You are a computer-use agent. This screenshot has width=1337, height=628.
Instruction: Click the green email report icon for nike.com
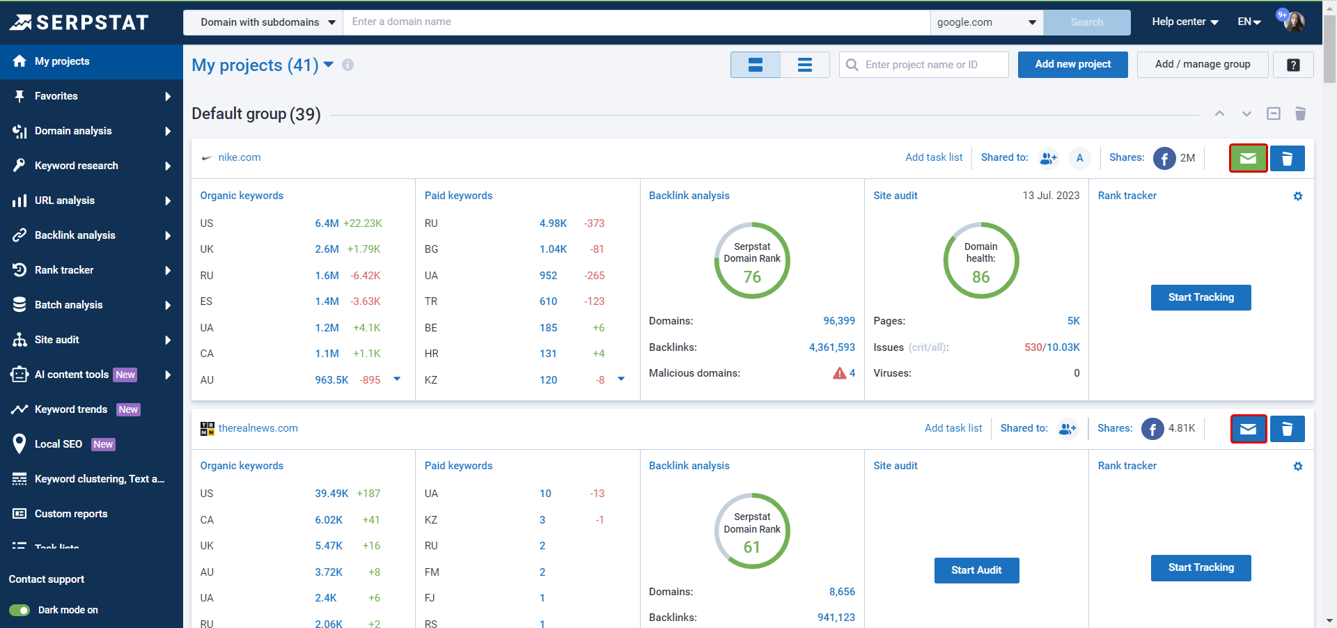click(1248, 158)
